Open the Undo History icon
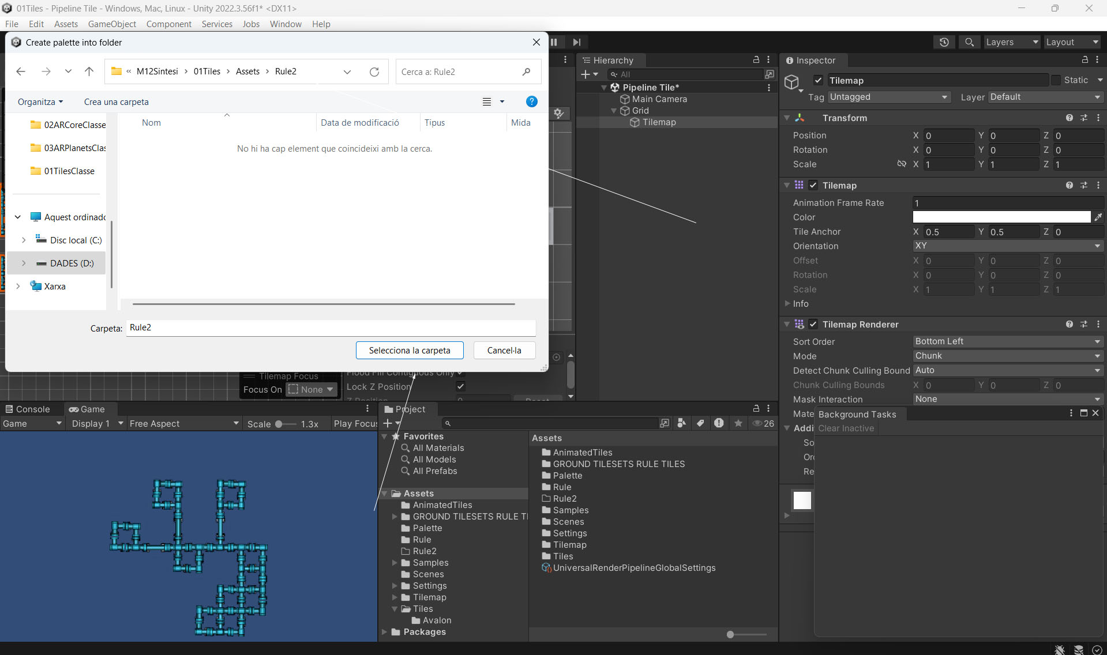 click(x=944, y=42)
